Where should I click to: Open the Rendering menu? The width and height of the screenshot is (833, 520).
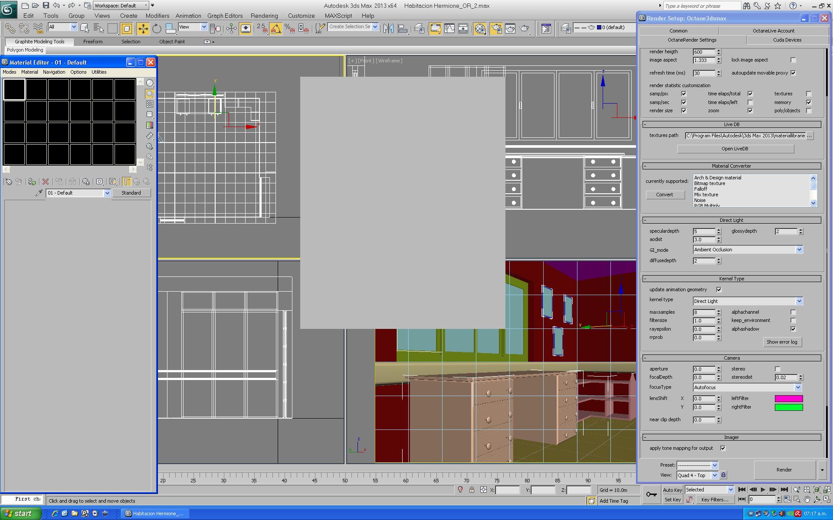pyautogui.click(x=264, y=16)
